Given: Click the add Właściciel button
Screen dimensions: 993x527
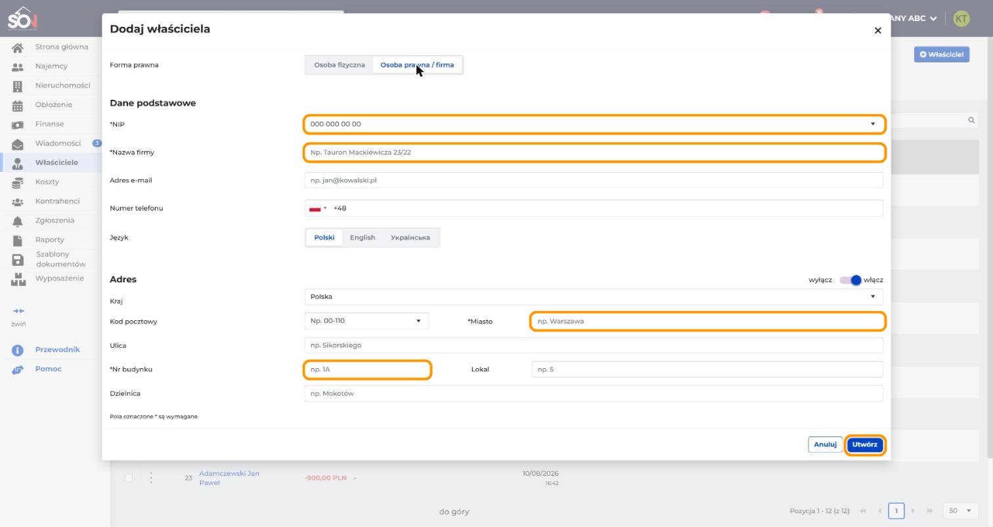Looking at the screenshot, I should (941, 54).
